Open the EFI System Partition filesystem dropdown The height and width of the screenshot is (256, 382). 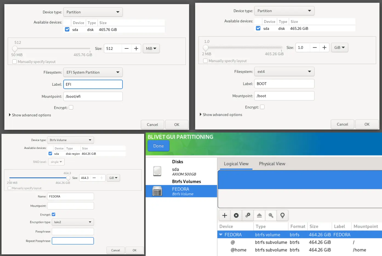[93, 72]
